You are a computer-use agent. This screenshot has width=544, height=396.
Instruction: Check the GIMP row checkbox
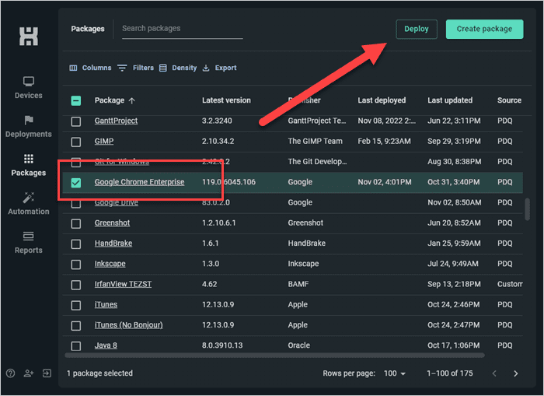click(76, 142)
